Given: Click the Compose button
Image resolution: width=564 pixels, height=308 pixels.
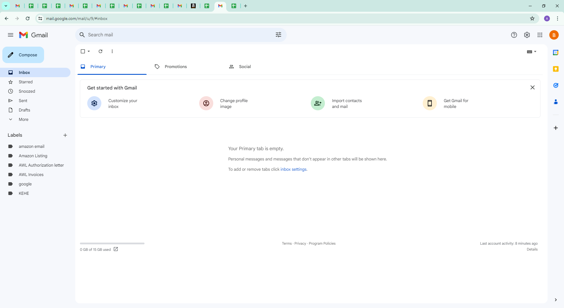Looking at the screenshot, I should coord(23,55).
